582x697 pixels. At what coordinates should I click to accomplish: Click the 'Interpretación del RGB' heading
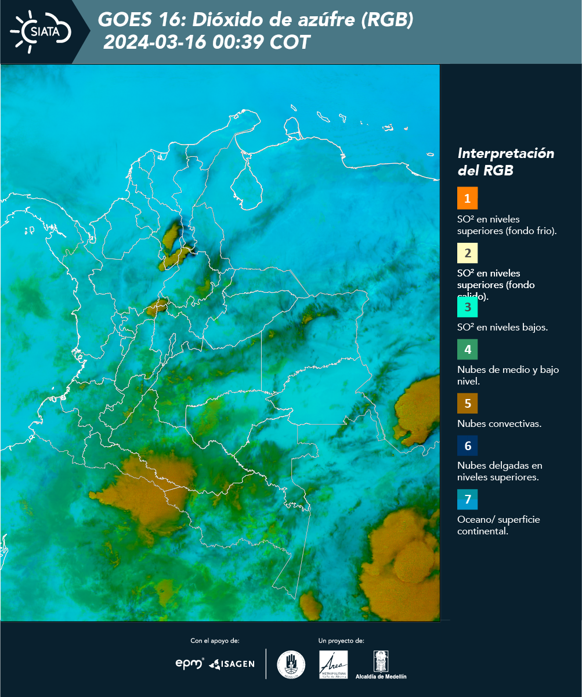pyautogui.click(x=506, y=161)
